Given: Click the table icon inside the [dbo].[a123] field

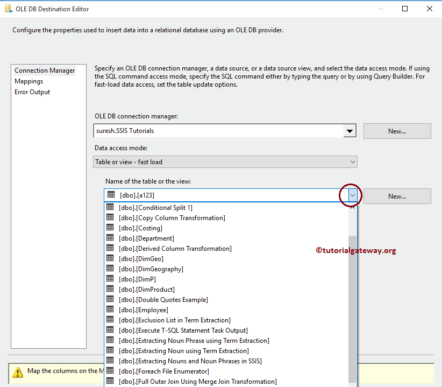Looking at the screenshot, I should tap(111, 194).
